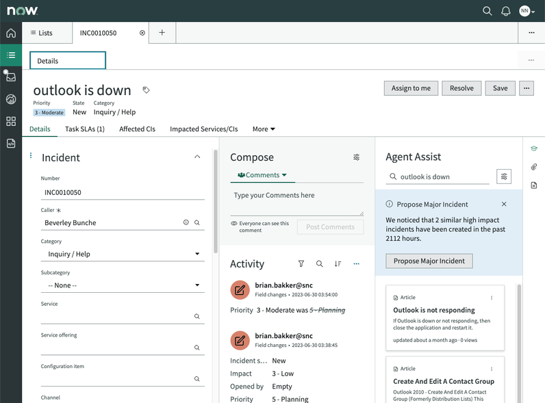This screenshot has height=403, width=545.
Task: Select the Details sub-tab box
Action: (x=68, y=60)
